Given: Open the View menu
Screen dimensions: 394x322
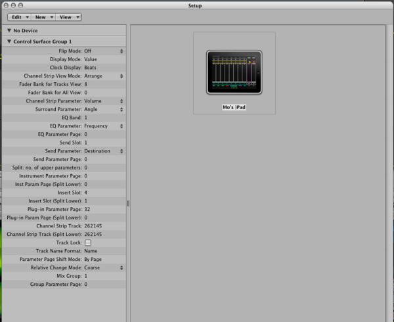Looking at the screenshot, I should pos(68,17).
